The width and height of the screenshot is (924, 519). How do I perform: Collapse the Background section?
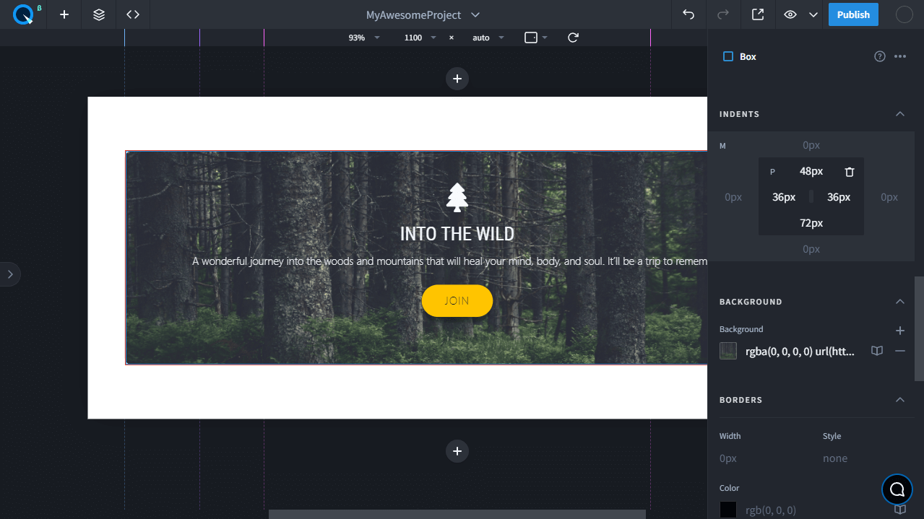[x=900, y=302]
